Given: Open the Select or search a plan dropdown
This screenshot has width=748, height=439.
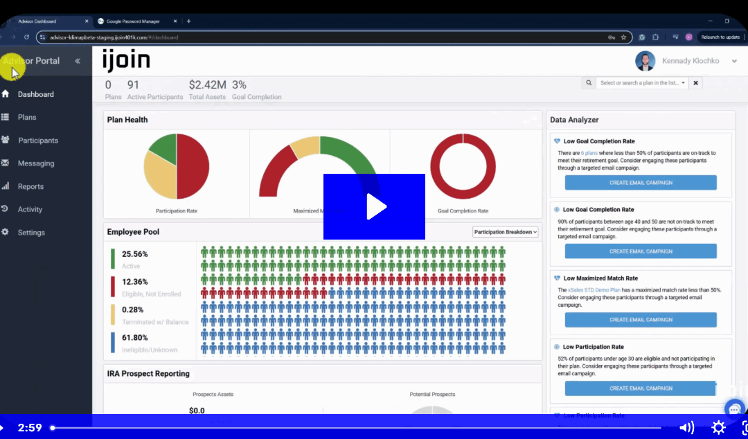Looking at the screenshot, I should (642, 83).
